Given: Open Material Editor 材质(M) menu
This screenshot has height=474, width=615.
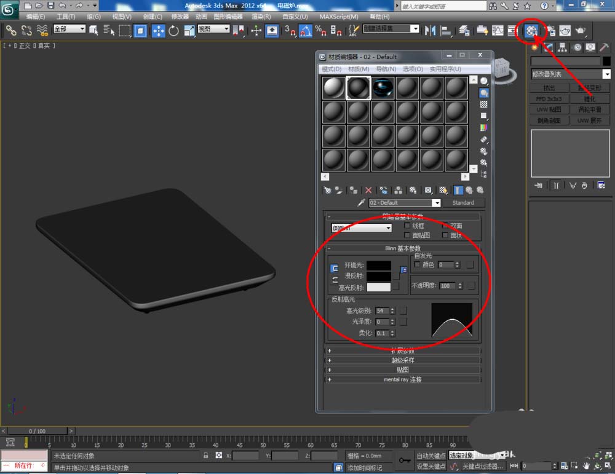Looking at the screenshot, I should tap(359, 69).
